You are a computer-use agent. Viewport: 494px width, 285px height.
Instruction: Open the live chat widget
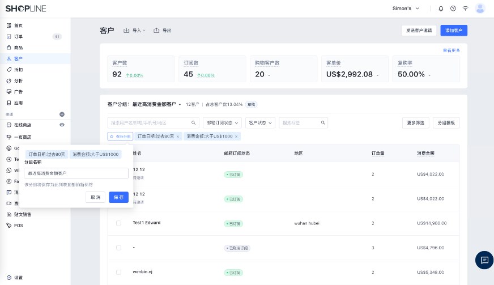[484, 260]
